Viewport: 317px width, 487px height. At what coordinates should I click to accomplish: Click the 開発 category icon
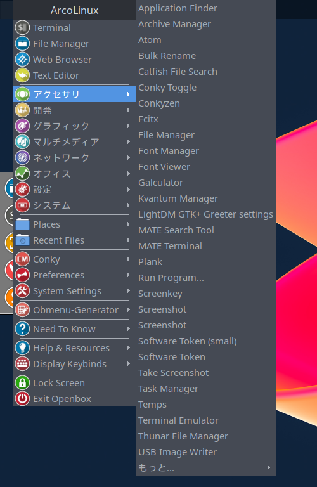point(22,110)
